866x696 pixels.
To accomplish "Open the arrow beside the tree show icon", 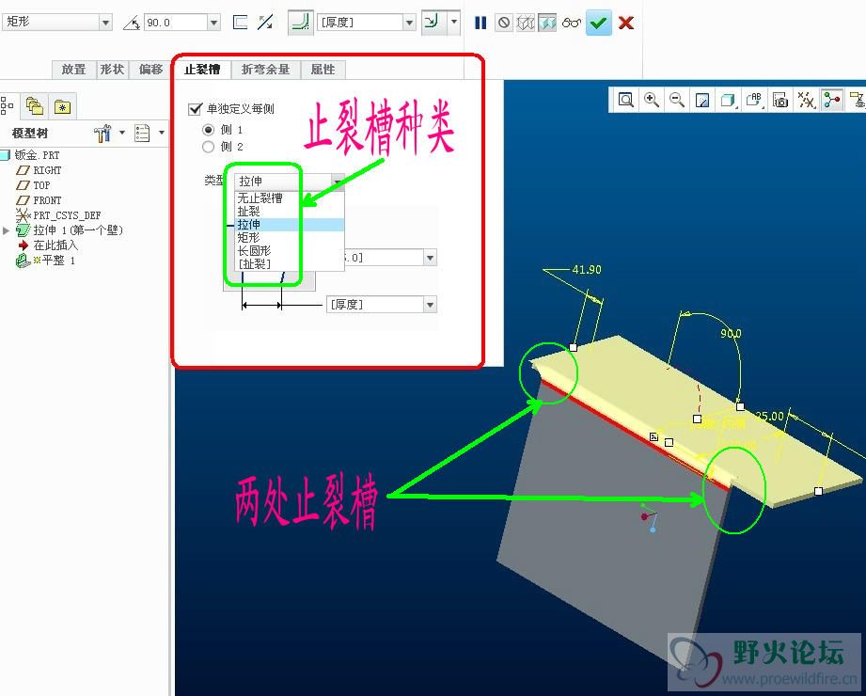I will (x=162, y=133).
